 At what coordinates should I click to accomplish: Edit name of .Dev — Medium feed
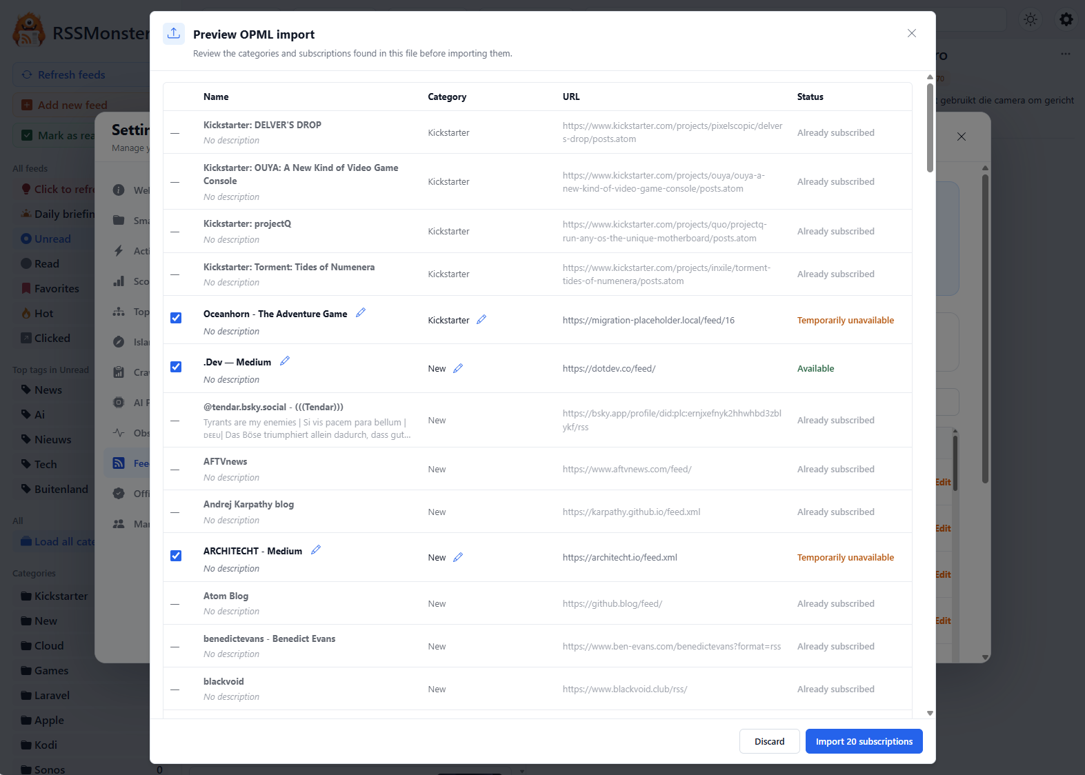[x=285, y=361]
